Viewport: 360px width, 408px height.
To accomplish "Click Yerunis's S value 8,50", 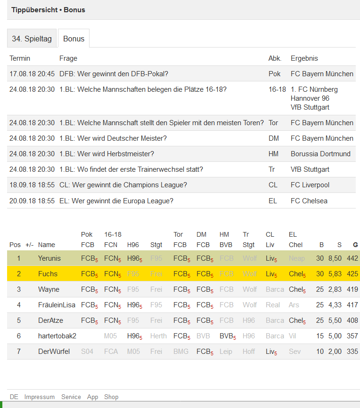I will [x=335, y=258].
